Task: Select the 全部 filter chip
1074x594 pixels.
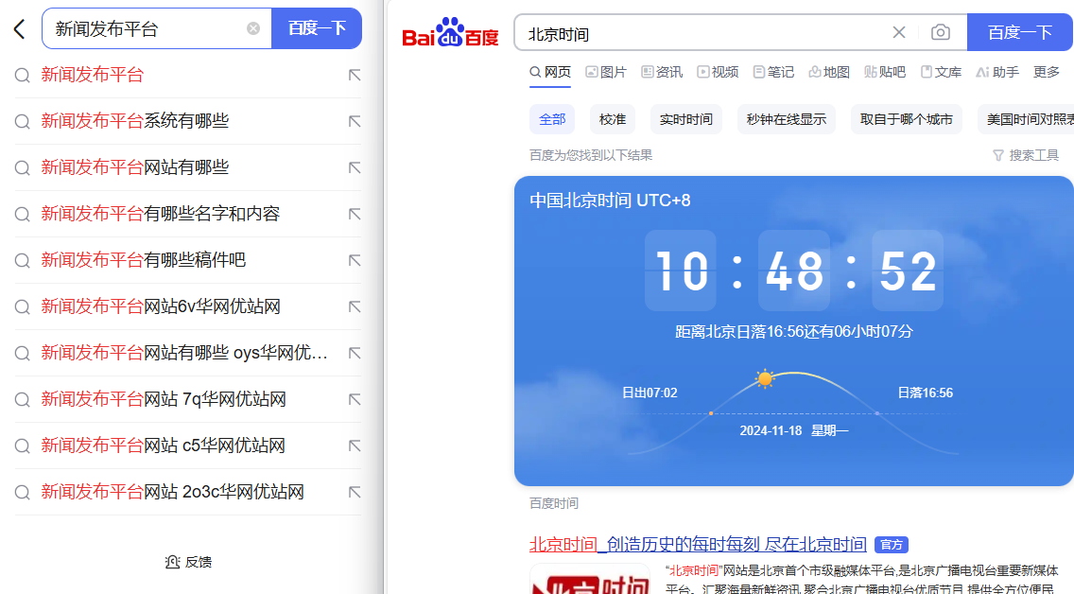Action: click(552, 119)
